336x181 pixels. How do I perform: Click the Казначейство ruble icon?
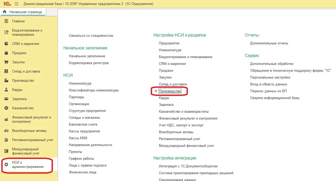click(7, 108)
